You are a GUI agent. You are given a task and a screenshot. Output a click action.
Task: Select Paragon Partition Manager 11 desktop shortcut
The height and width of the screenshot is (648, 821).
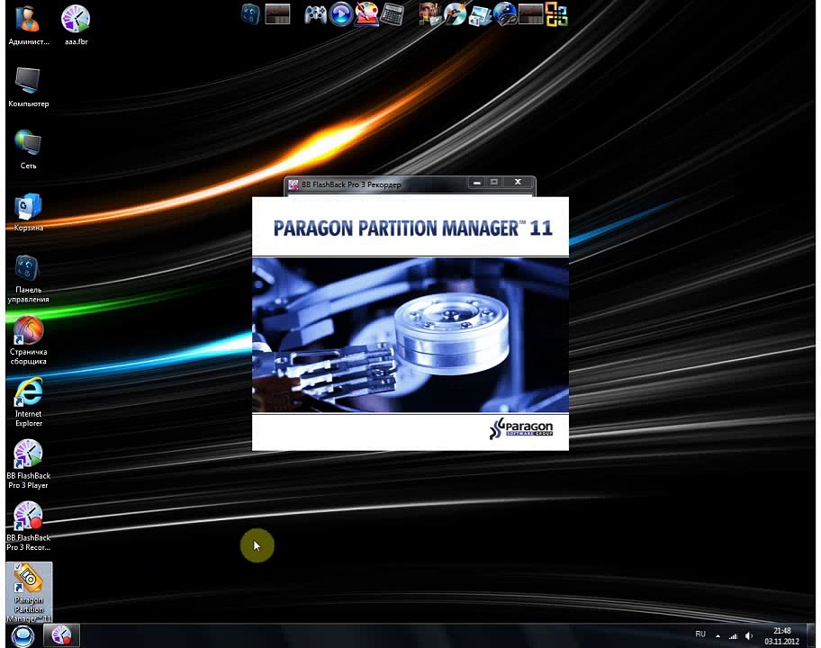(30, 592)
